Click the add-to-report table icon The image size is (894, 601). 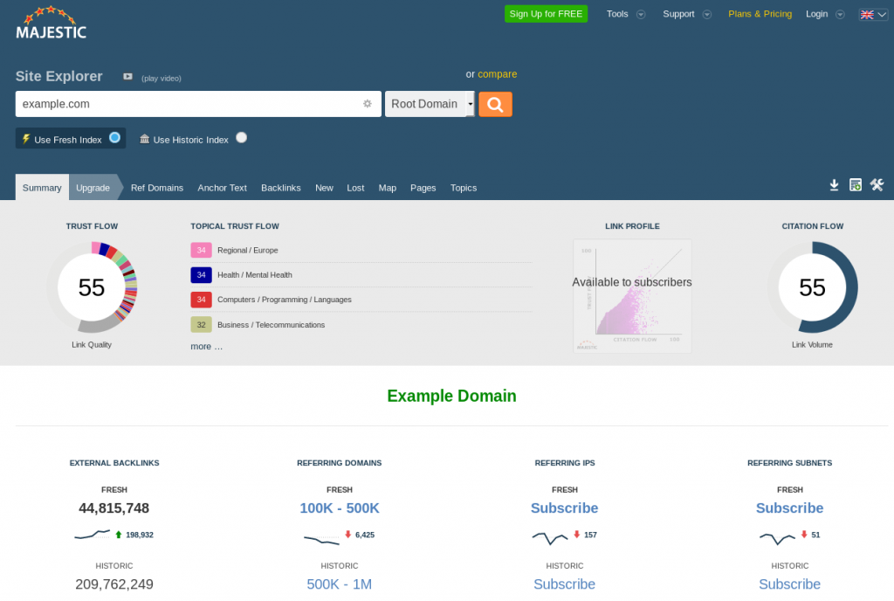(856, 184)
